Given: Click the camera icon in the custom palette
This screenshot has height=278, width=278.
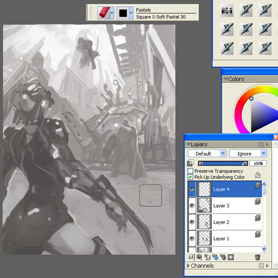Looking at the screenshot, I should (x=227, y=11).
